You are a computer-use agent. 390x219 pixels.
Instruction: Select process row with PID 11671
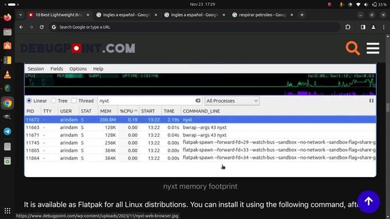[200, 135]
